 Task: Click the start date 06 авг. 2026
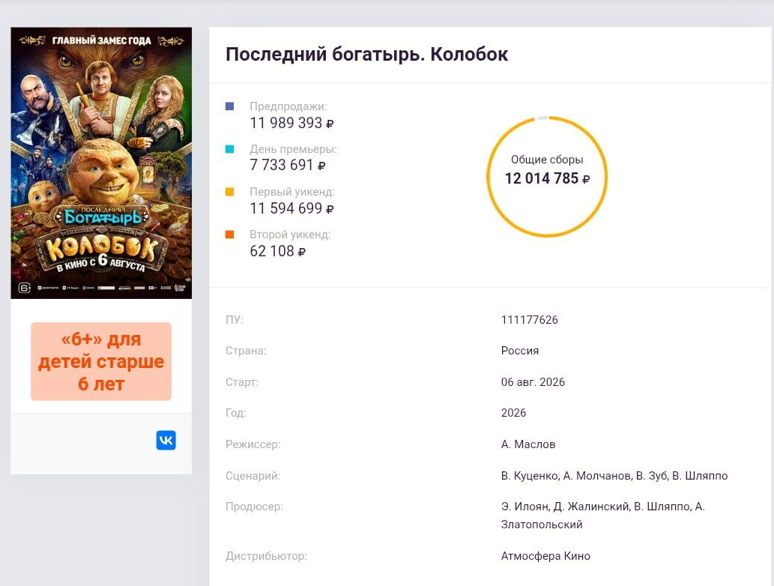coord(533,382)
